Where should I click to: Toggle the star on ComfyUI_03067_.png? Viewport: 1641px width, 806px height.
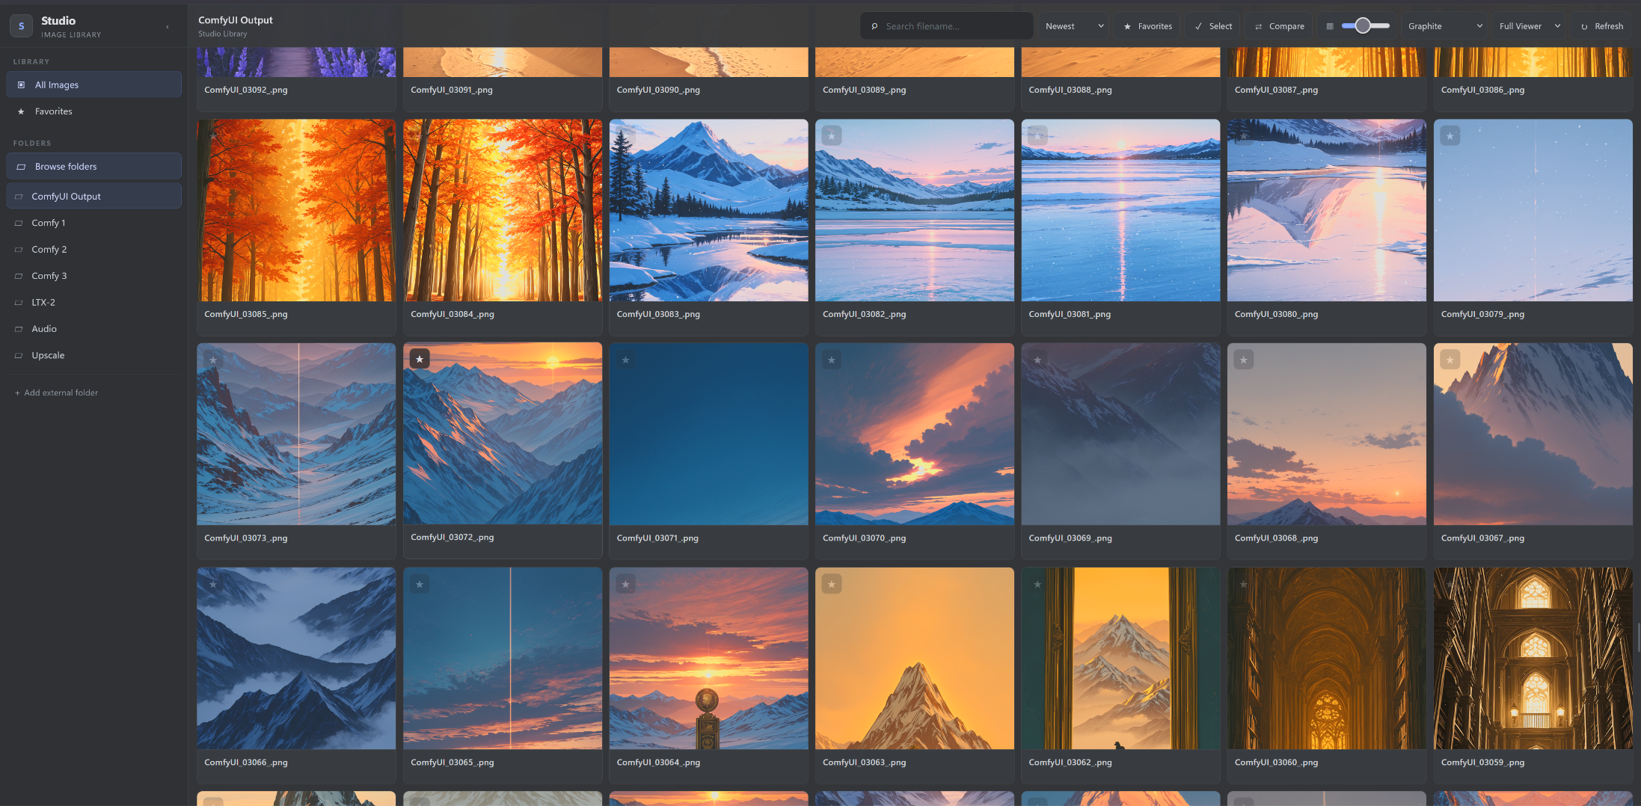(x=1450, y=360)
